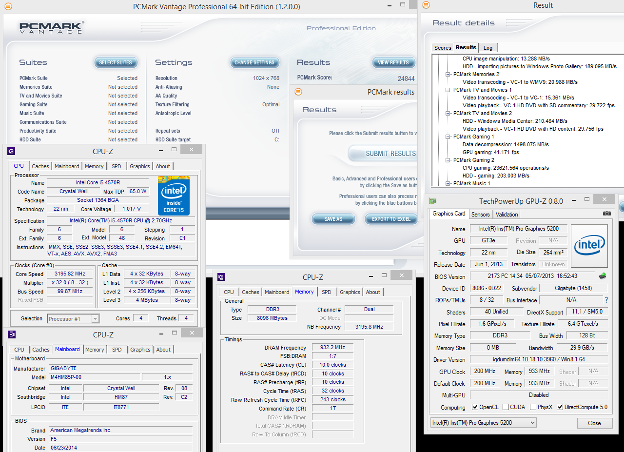Click the motherboard Model field M4HM85P-00
Viewport: 624px width, 452px height.
click(94, 377)
